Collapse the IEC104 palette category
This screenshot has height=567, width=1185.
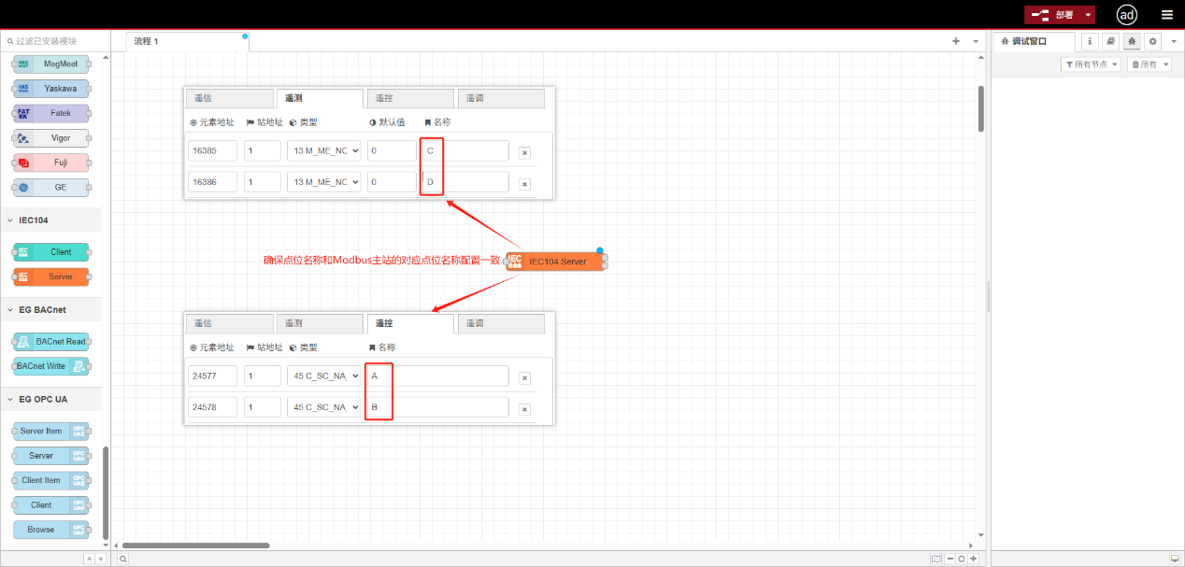(x=34, y=220)
